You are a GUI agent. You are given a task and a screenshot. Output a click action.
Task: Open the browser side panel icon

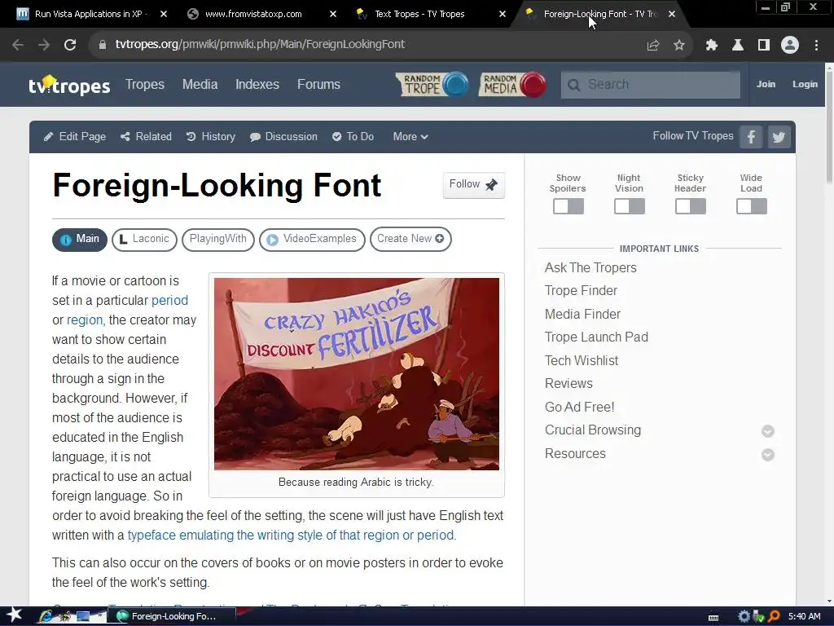(763, 45)
